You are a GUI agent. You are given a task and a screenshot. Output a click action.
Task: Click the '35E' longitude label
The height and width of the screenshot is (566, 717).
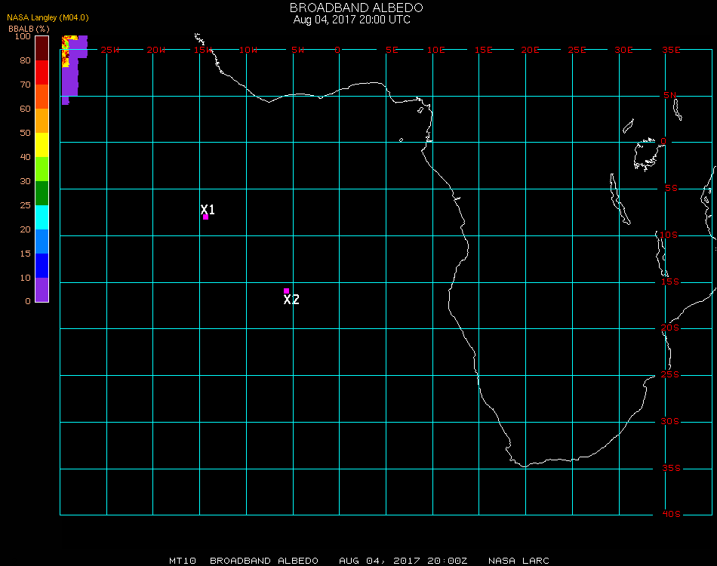click(671, 50)
